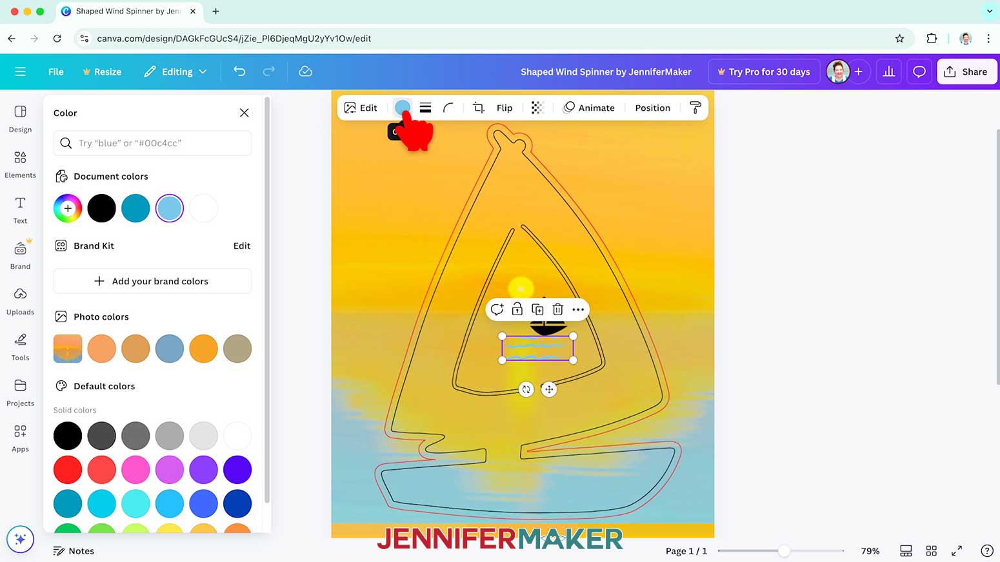
Task: Select the sunset photo thumbnail color swatch
Action: (68, 349)
